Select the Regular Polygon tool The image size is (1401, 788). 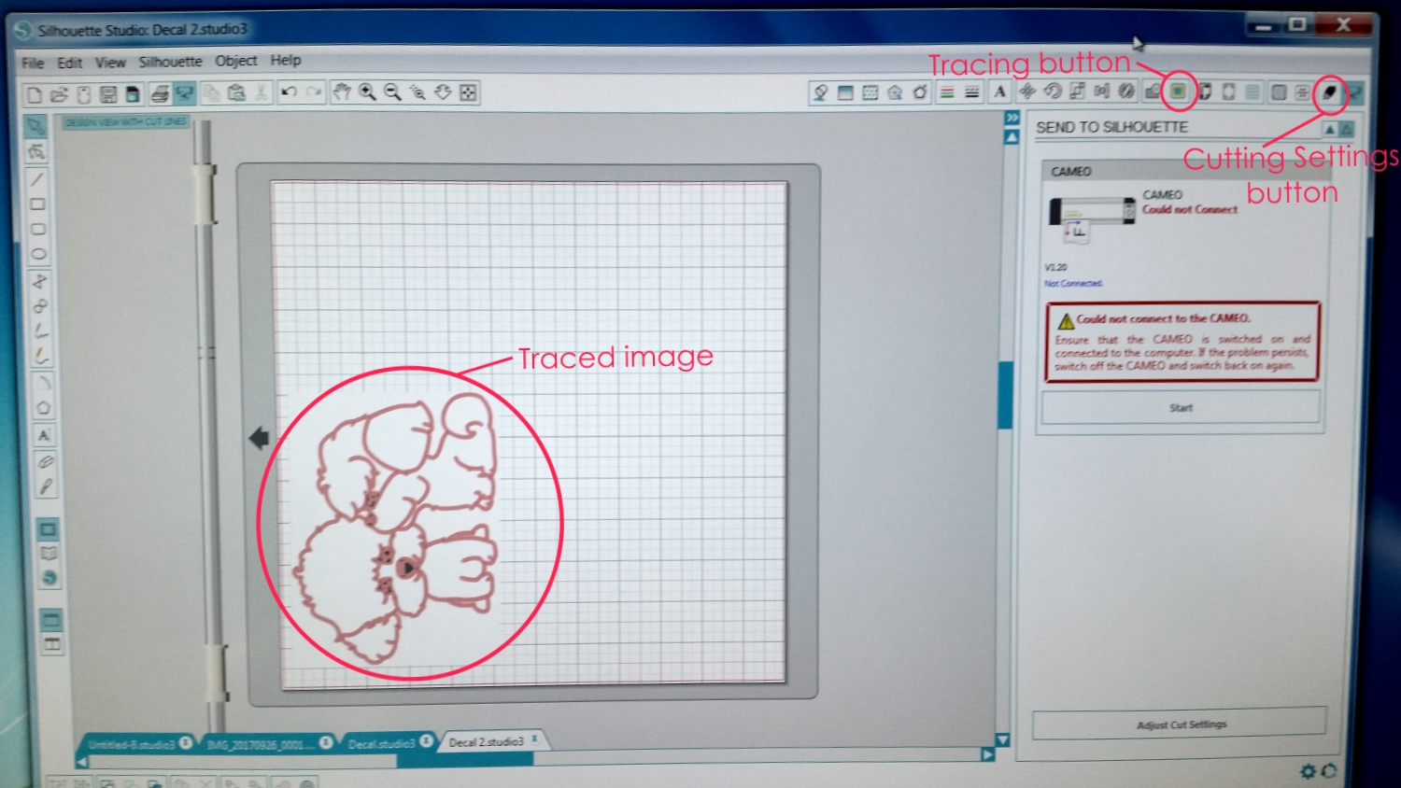point(43,408)
